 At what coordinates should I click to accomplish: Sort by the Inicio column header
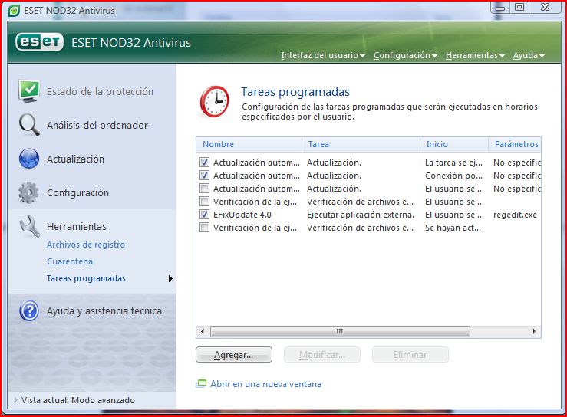coord(454,144)
